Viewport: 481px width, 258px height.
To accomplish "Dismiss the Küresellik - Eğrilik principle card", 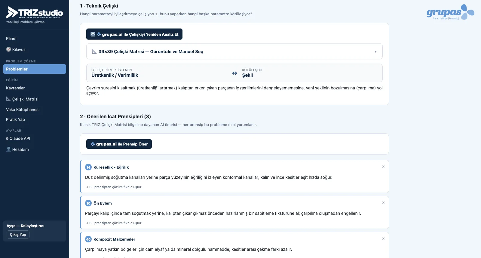I will coord(383,167).
